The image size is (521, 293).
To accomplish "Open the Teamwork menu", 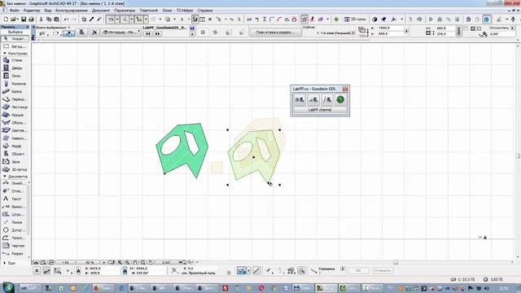I will pyautogui.click(x=148, y=11).
